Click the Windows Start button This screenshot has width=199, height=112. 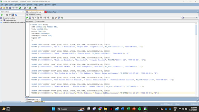54,109
